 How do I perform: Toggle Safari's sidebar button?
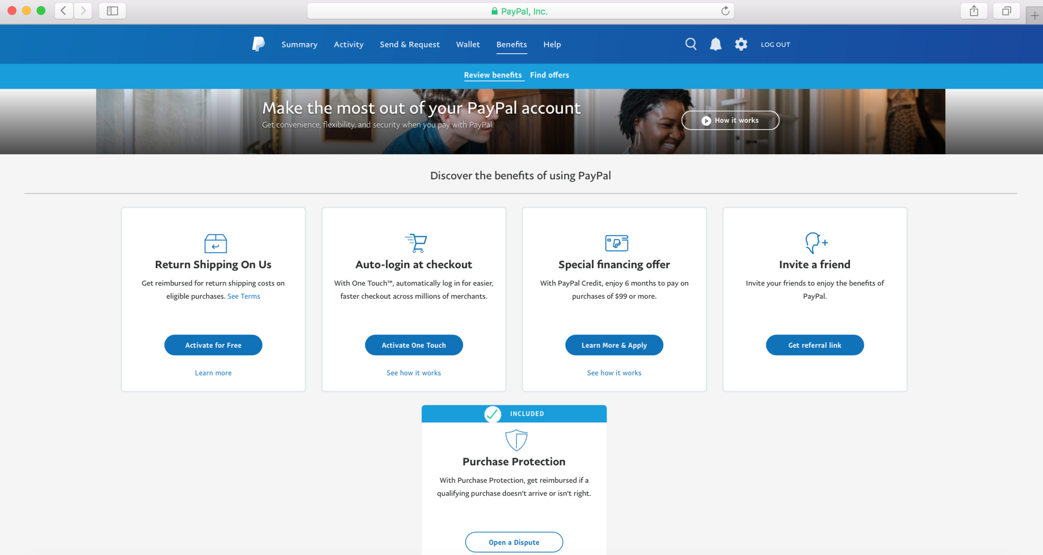[112, 11]
